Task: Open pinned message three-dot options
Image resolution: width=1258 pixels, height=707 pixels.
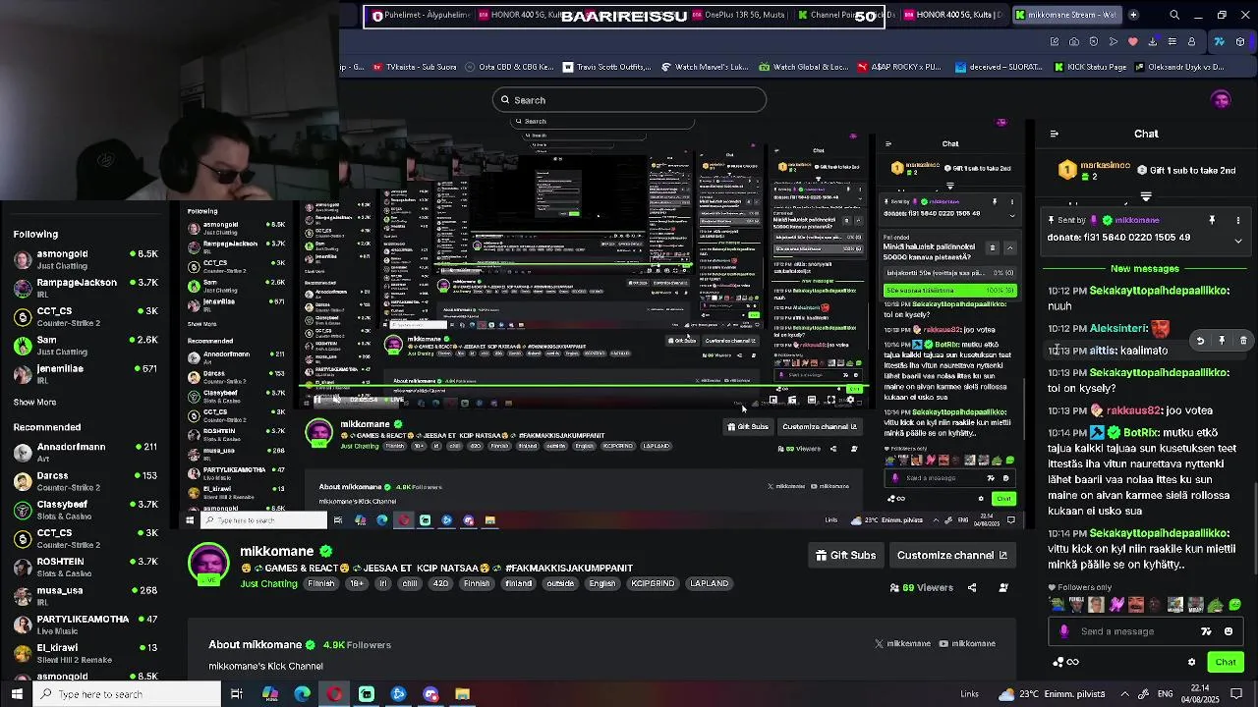Action: tap(1237, 220)
